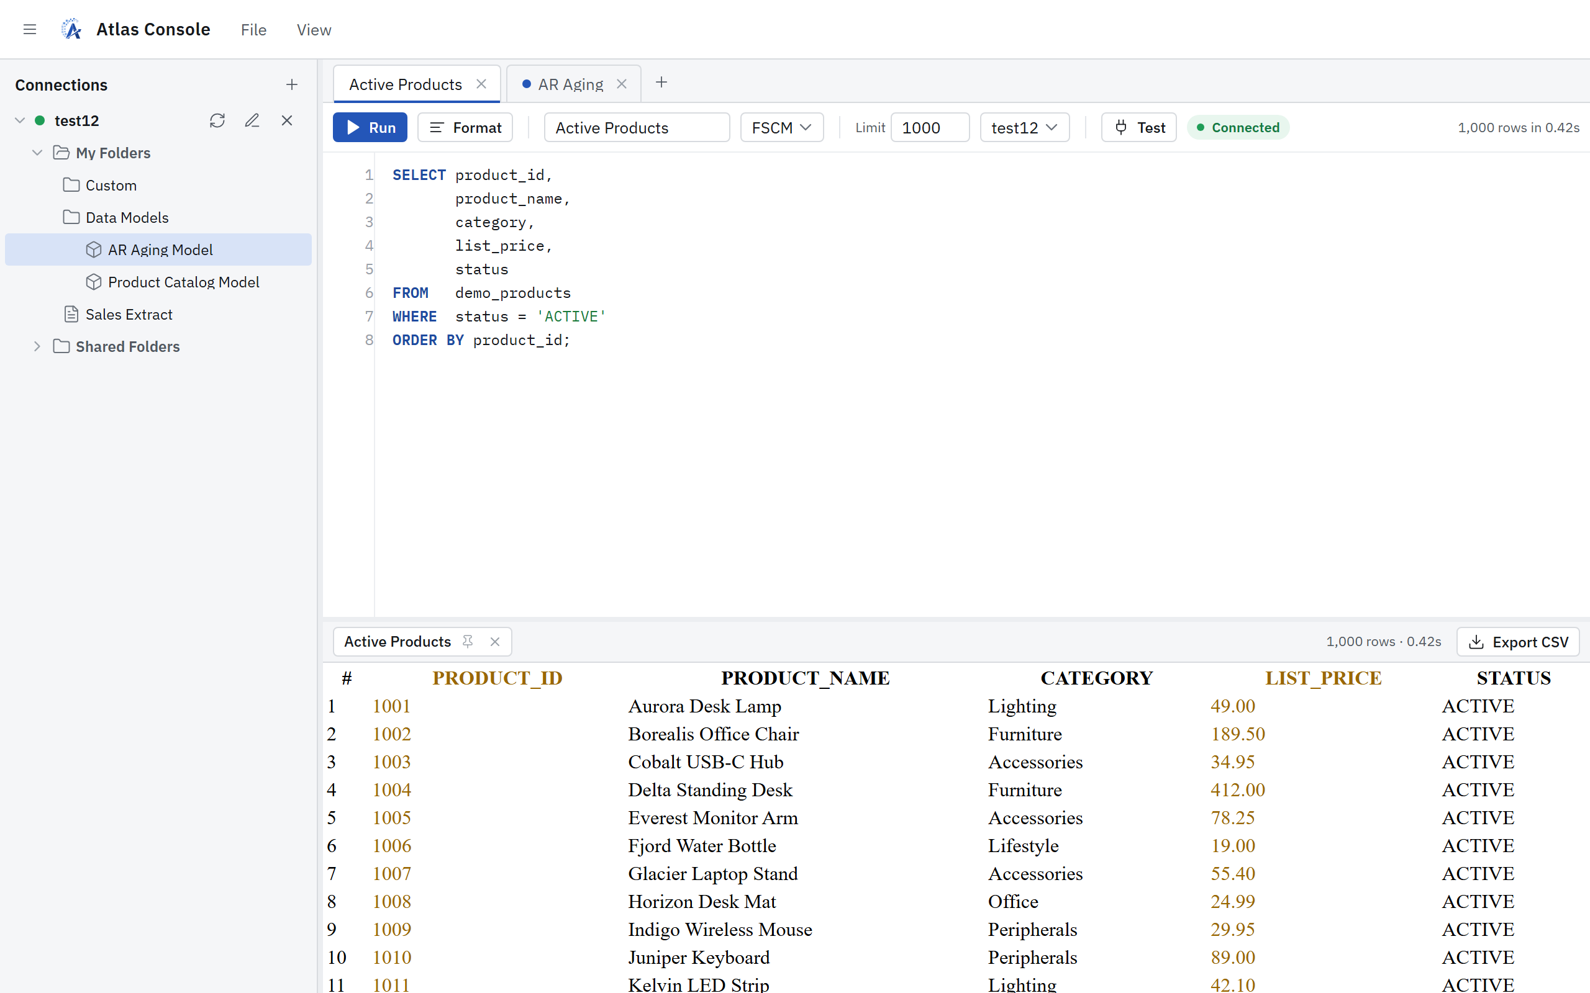Format the SQL query

pyautogui.click(x=465, y=127)
